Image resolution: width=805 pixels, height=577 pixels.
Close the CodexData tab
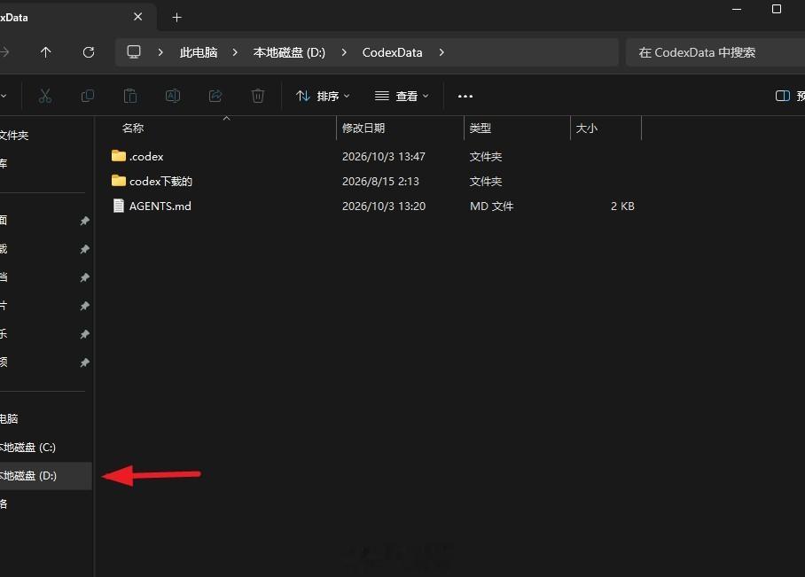coord(137,17)
